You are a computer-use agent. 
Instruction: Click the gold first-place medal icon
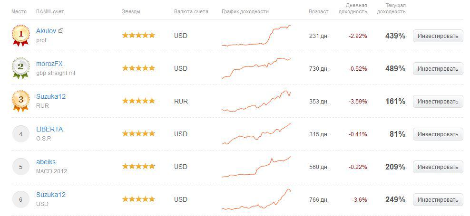20,36
